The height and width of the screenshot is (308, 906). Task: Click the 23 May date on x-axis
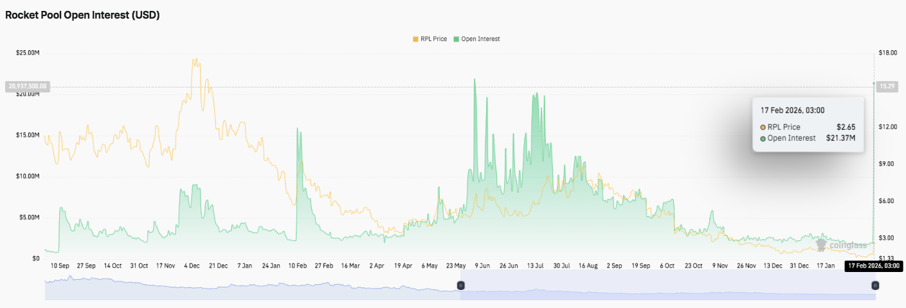pyautogui.click(x=455, y=266)
